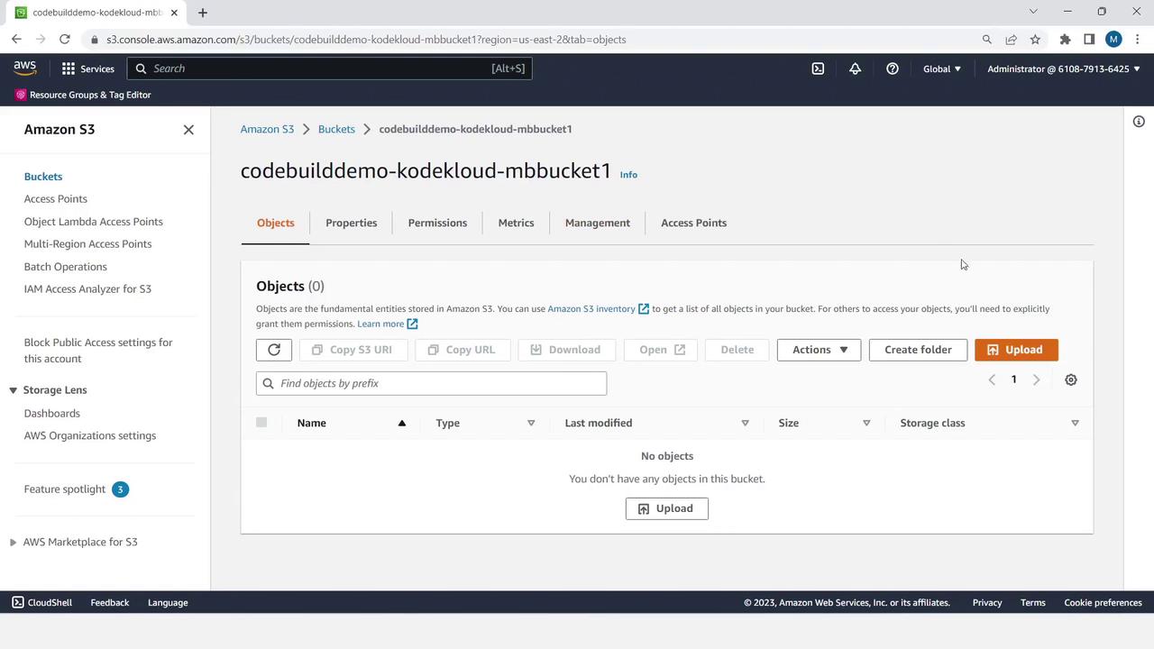
Task: Close the S3 bucket browser tab
Action: (x=174, y=13)
